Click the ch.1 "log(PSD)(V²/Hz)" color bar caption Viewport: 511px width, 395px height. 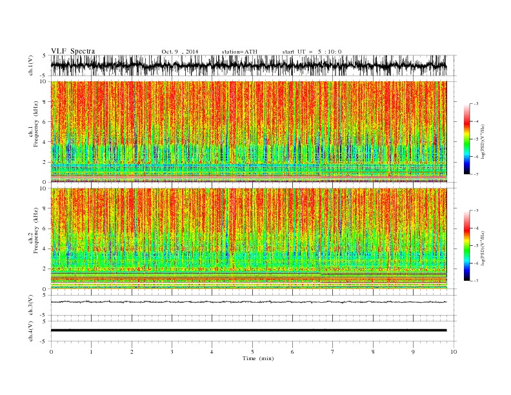click(x=483, y=141)
